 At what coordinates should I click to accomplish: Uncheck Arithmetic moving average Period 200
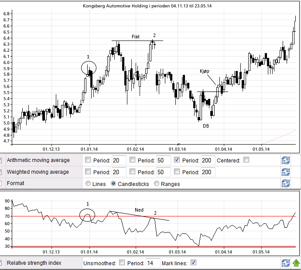[x=177, y=160]
